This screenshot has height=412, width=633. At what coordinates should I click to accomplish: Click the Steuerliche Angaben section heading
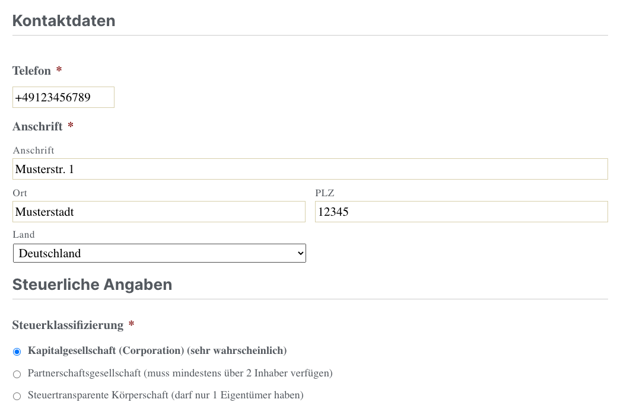tap(92, 285)
